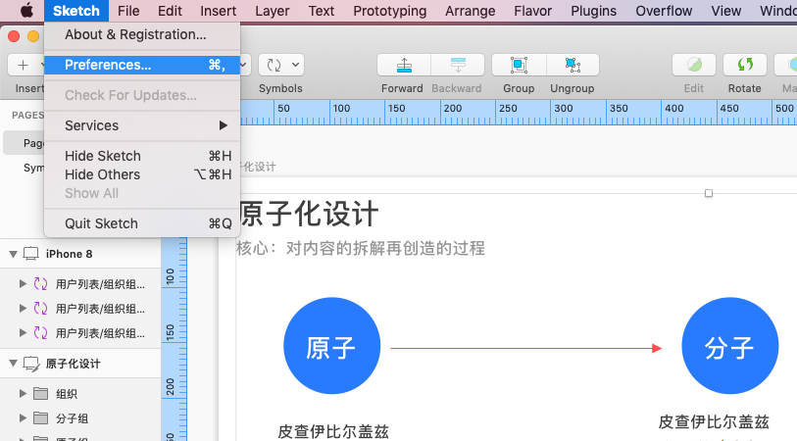
Task: Click the canvas selection handle square
Action: 709,193
